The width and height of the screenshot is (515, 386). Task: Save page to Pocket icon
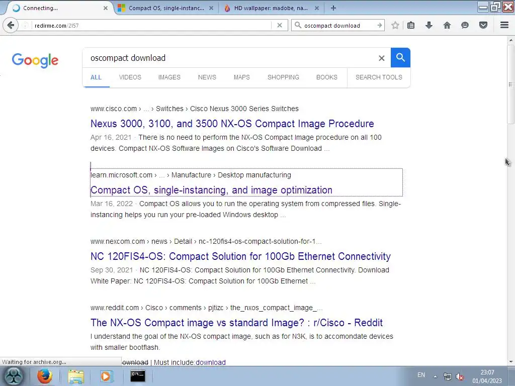pos(483,25)
